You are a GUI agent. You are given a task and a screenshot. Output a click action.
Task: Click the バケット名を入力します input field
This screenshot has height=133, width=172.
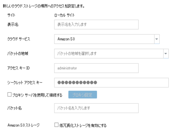click(96, 108)
